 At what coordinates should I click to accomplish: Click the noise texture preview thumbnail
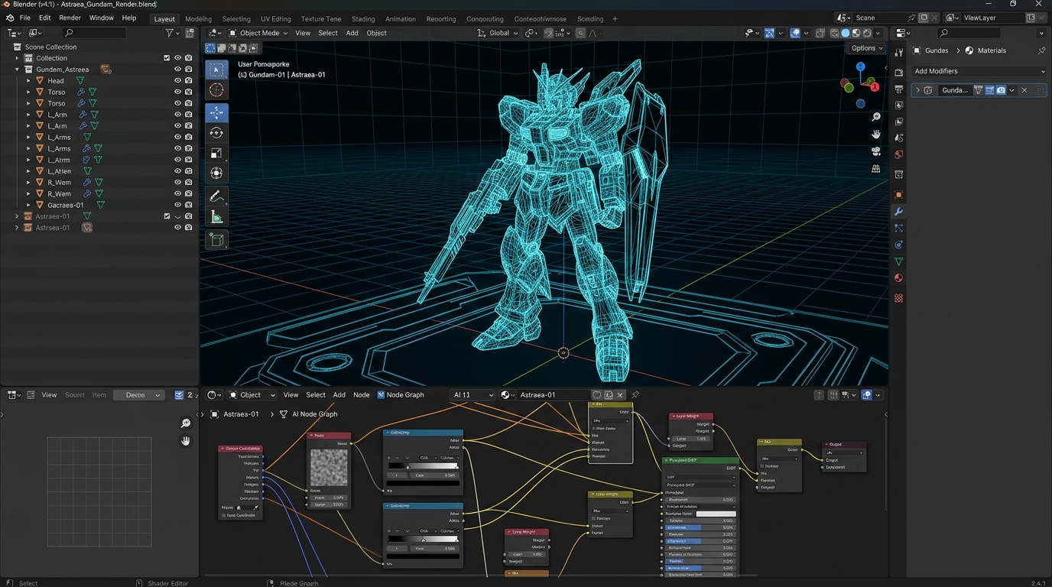point(330,467)
